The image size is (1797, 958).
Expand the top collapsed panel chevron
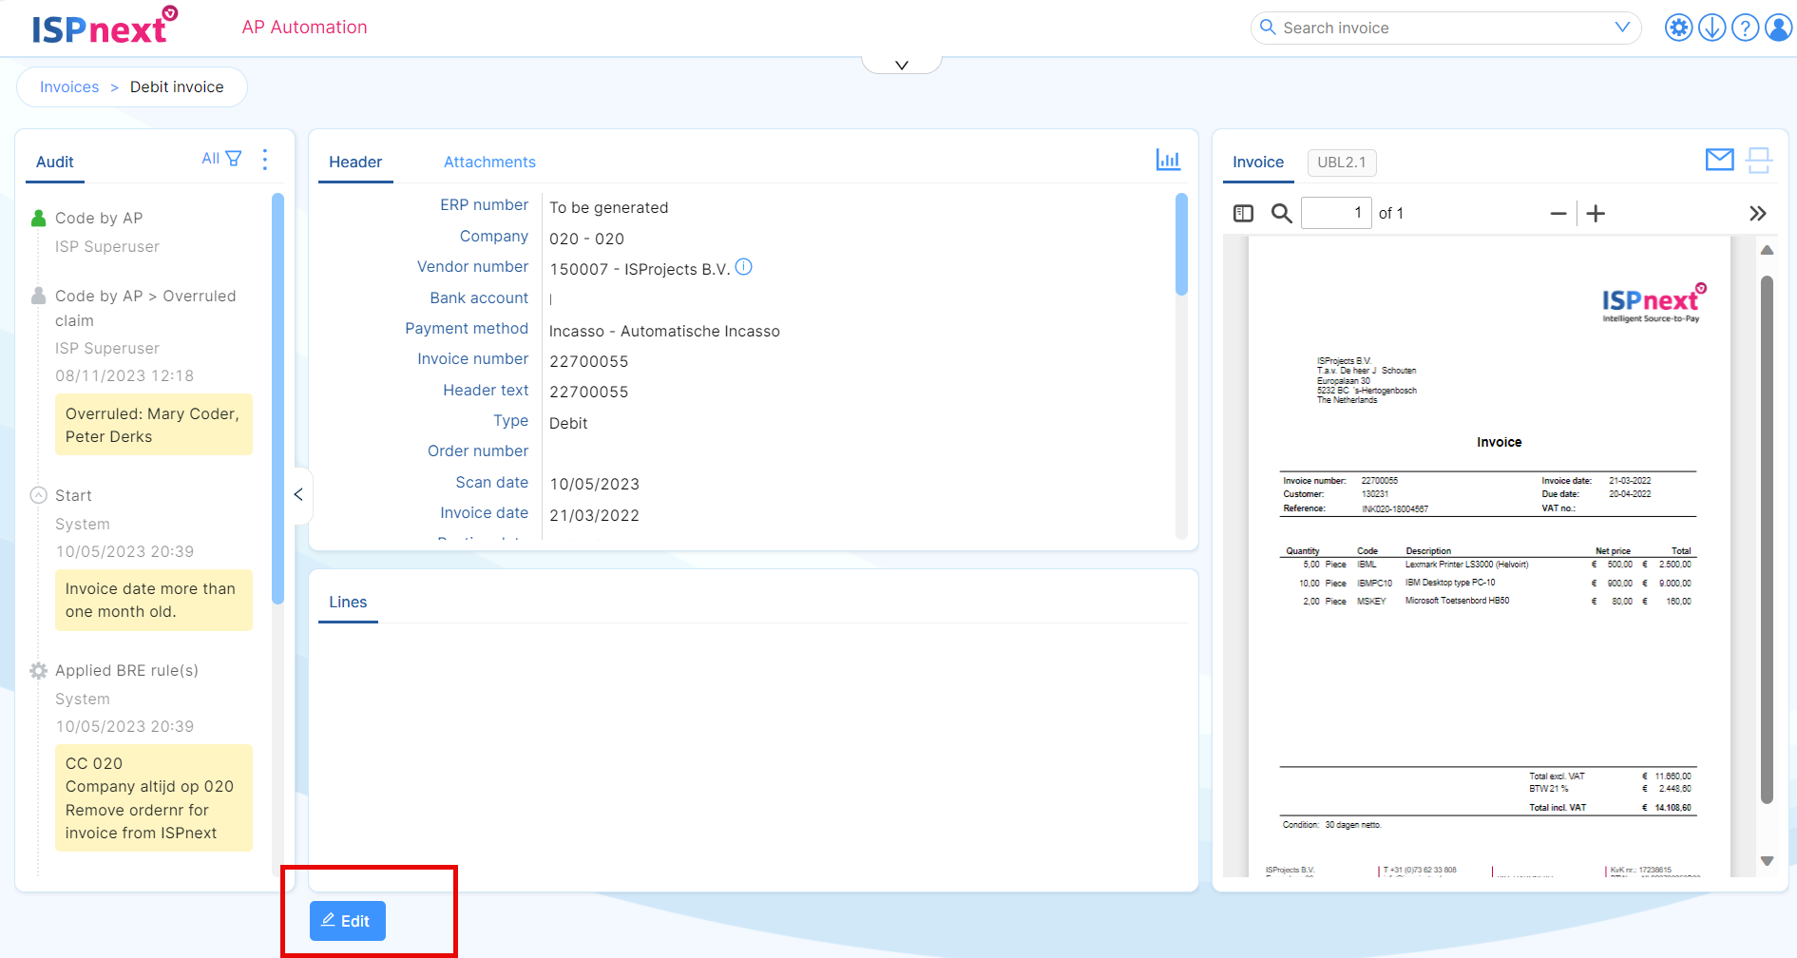902,65
